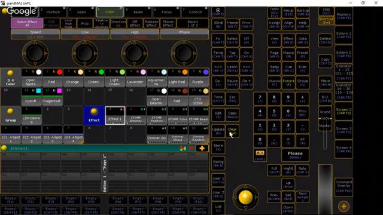Screen dimensions: 383x215
Task: Click the red heart icon on command line
Action: coord(191,148)
